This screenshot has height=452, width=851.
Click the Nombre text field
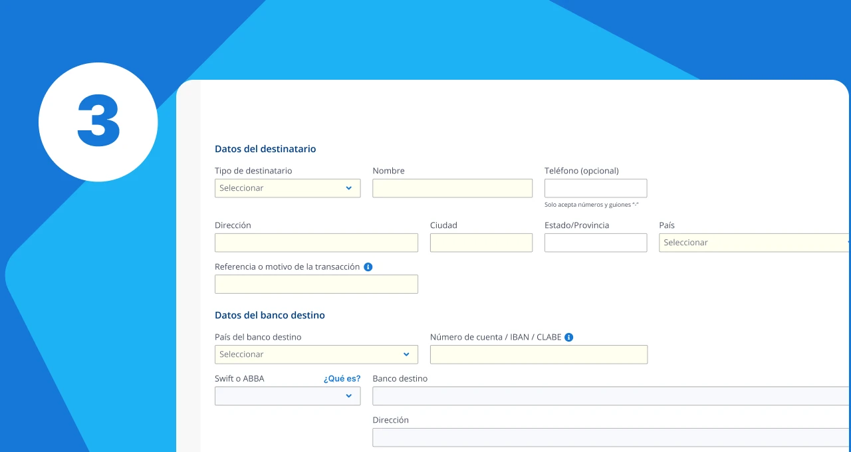coord(452,188)
